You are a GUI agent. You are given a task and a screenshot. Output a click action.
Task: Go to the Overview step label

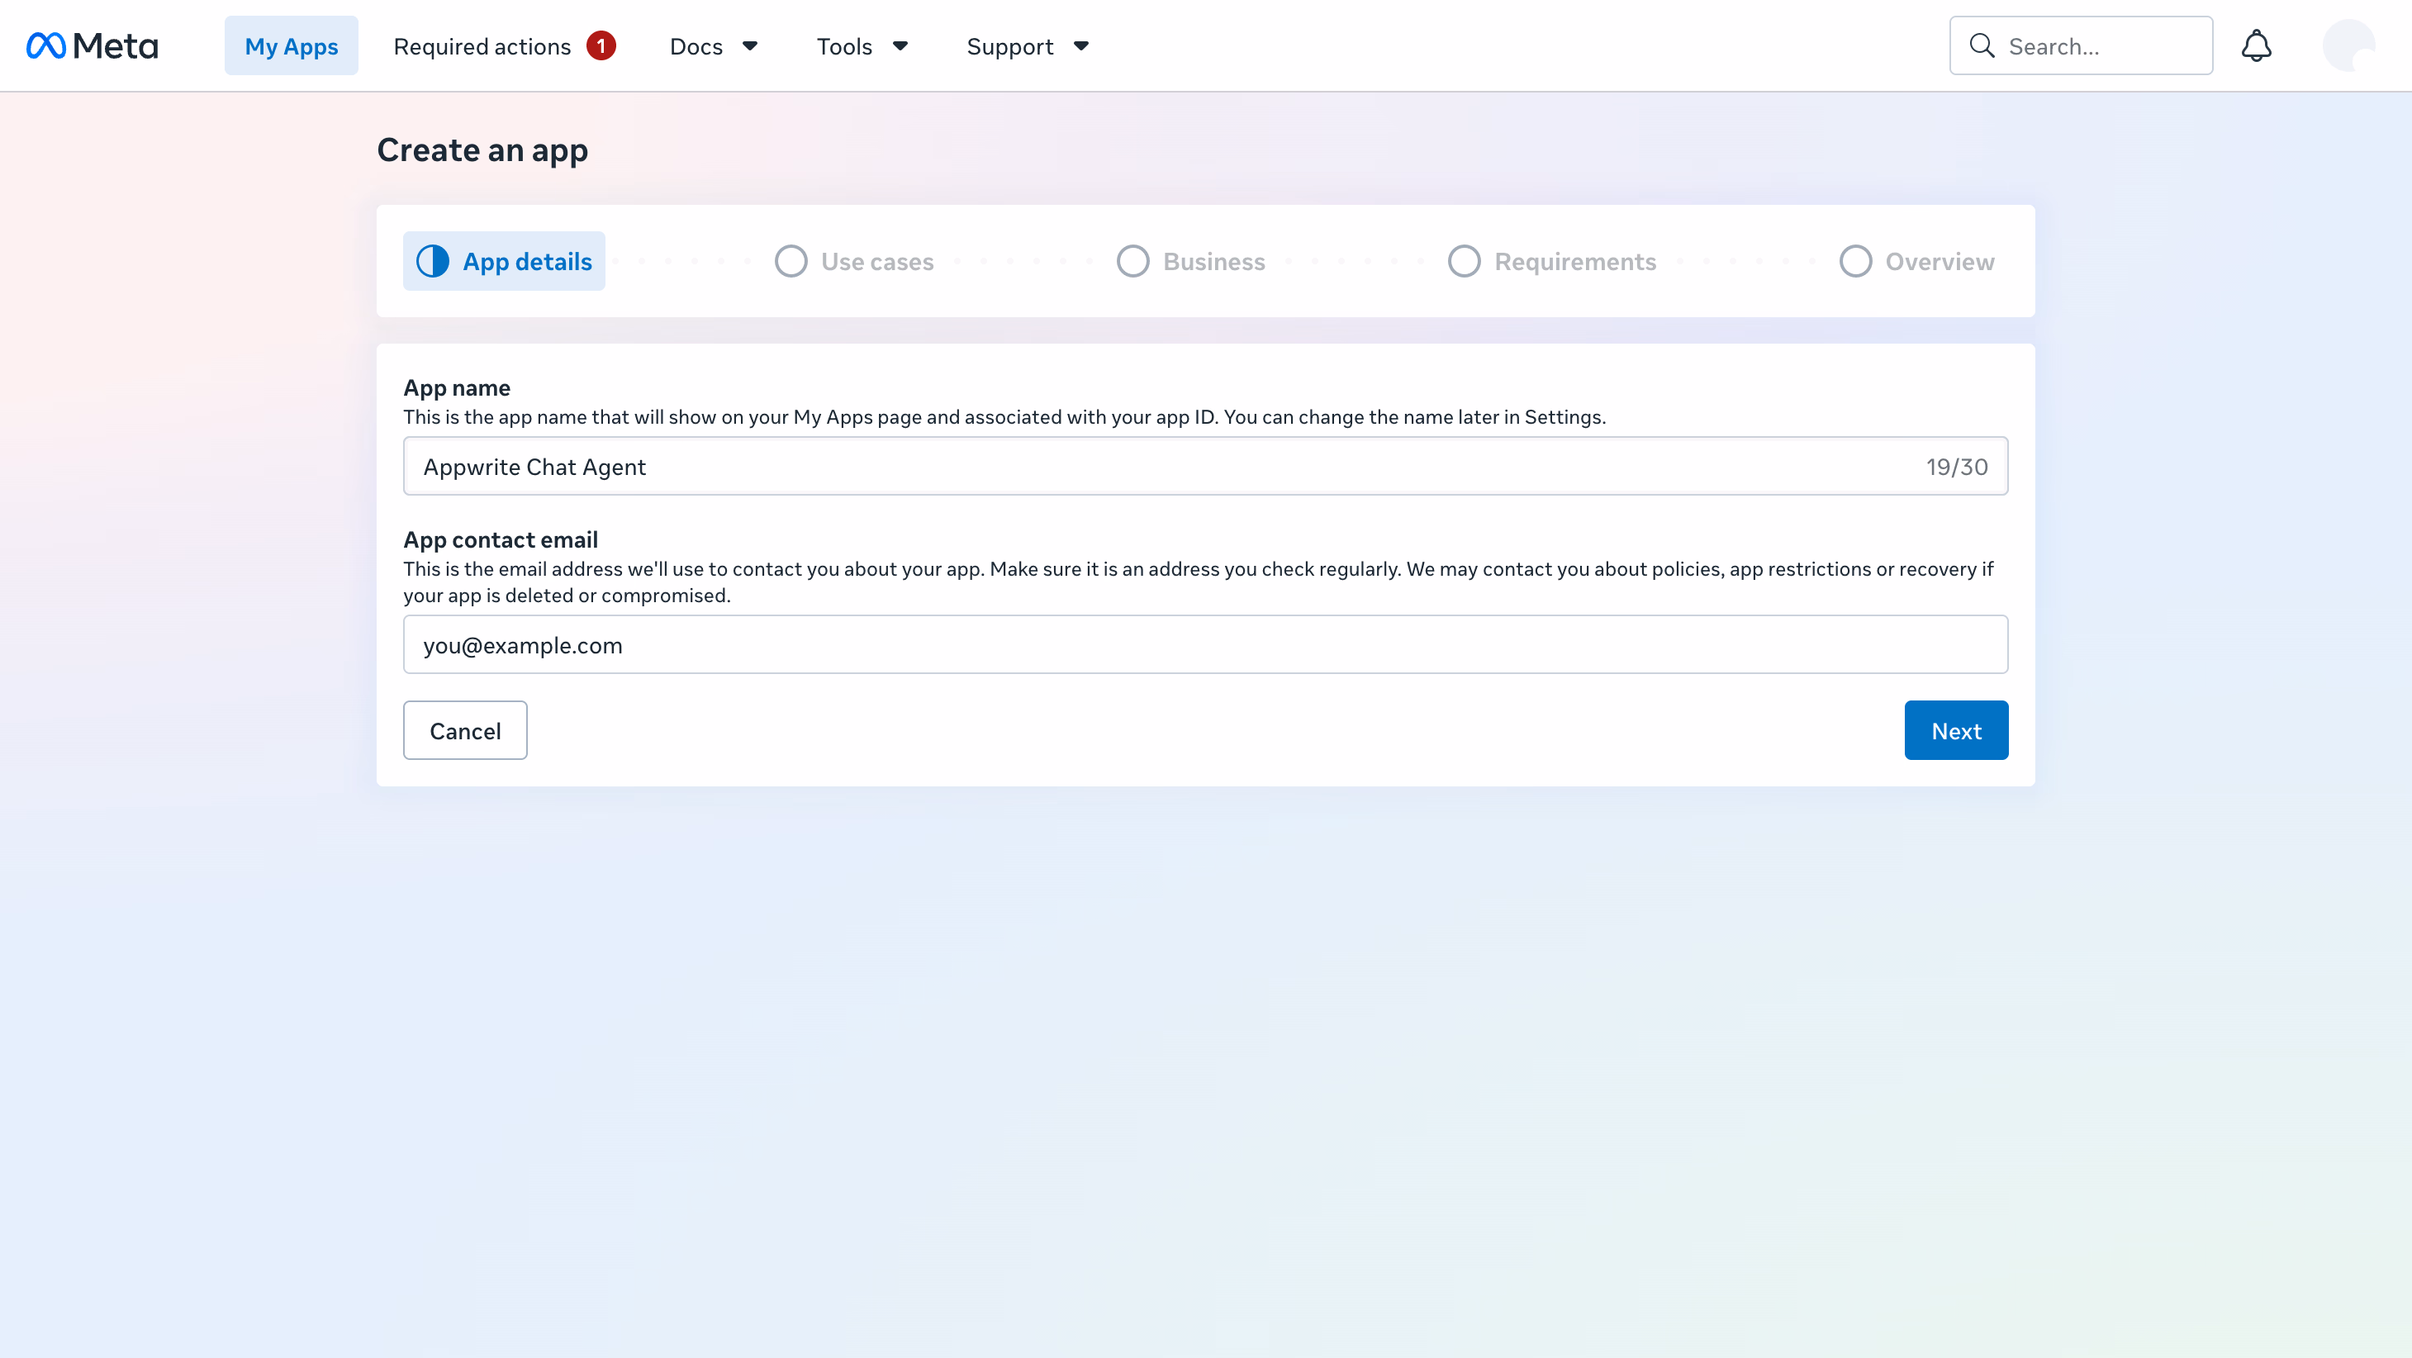point(1940,261)
